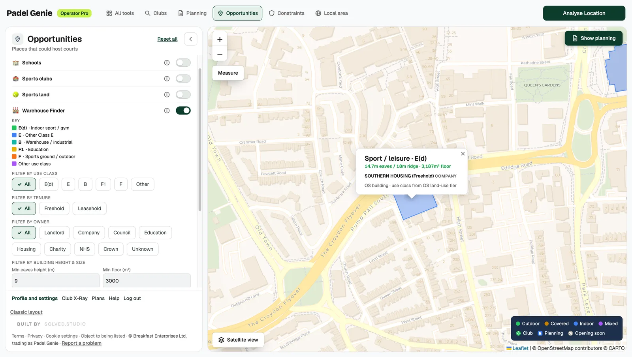Select the Other use class chip
This screenshot has width=632, height=357.
pos(143,184)
